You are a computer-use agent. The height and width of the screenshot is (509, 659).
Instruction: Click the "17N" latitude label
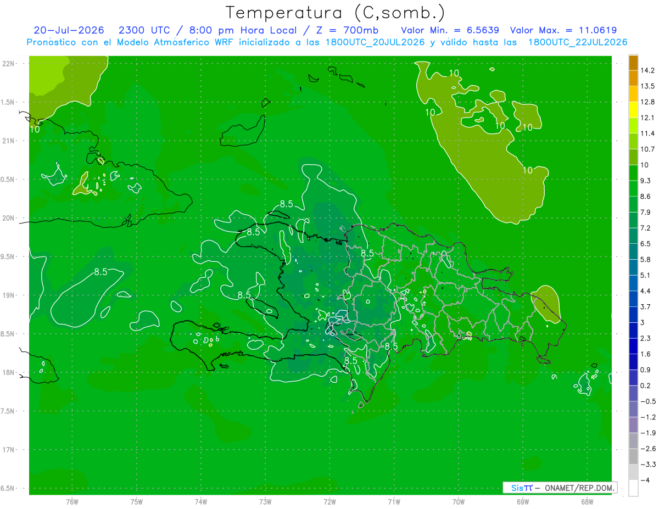(9, 450)
